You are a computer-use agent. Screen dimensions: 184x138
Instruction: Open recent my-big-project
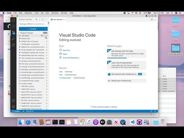pos(65,78)
